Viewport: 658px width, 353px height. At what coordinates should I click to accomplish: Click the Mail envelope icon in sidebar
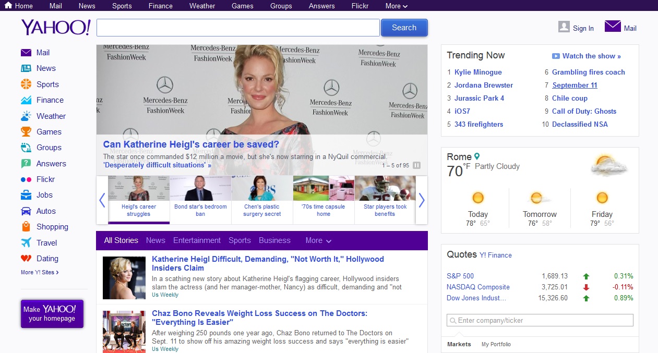coord(26,53)
